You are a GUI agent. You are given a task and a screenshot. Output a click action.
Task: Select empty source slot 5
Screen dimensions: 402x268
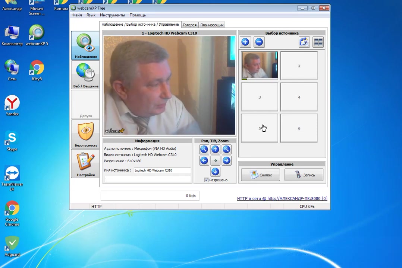260,128
